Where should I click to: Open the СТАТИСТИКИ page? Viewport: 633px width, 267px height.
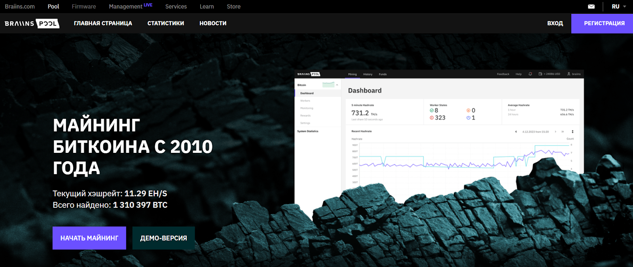(166, 23)
